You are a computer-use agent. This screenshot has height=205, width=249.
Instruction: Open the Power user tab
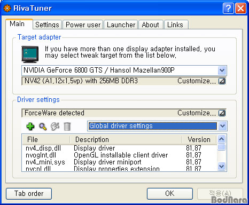(83, 25)
